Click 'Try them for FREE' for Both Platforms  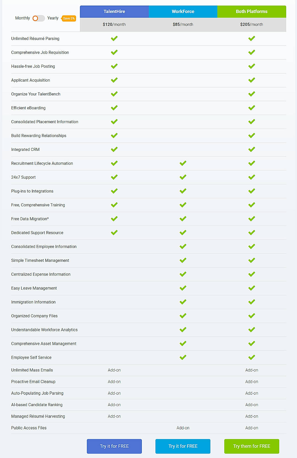pos(251,446)
